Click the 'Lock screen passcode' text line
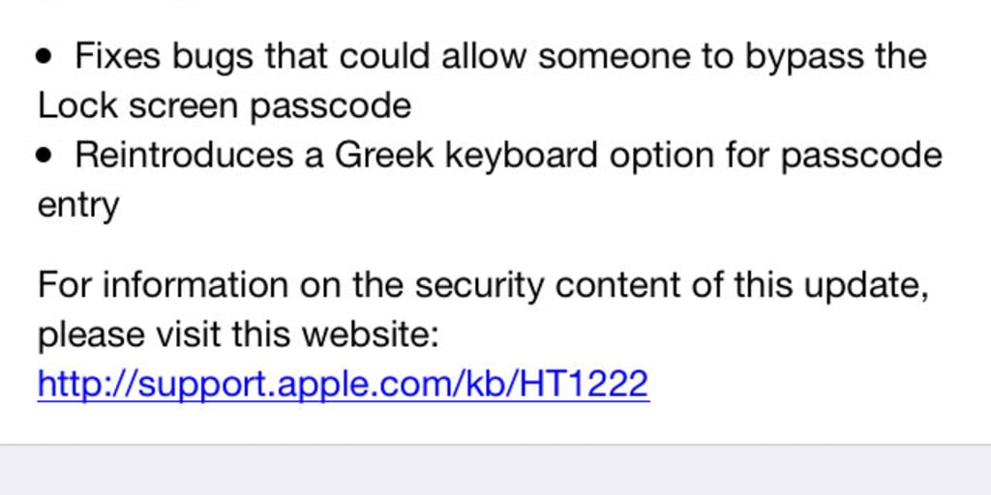This screenshot has width=991, height=495. (x=225, y=105)
